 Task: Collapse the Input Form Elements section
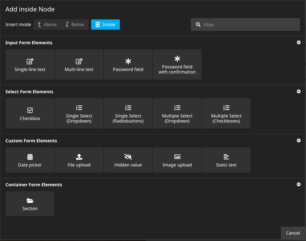click(299, 42)
